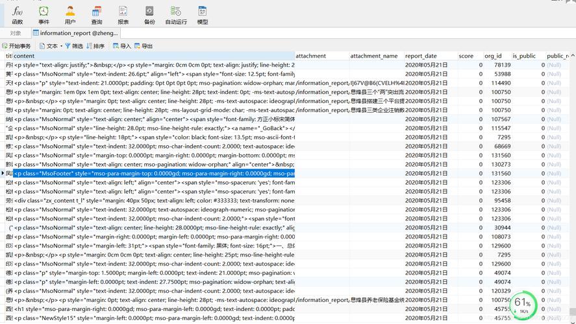The image size is (576, 324).
Task: Open the 备份 (Backup) tool
Action: (149, 16)
